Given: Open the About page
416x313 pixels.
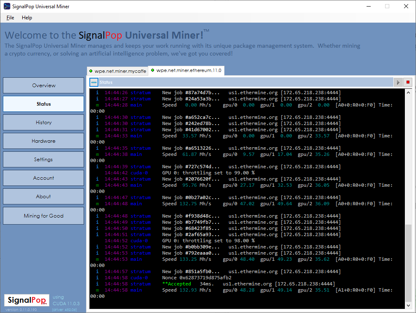Looking at the screenshot, I should coord(44,197).
